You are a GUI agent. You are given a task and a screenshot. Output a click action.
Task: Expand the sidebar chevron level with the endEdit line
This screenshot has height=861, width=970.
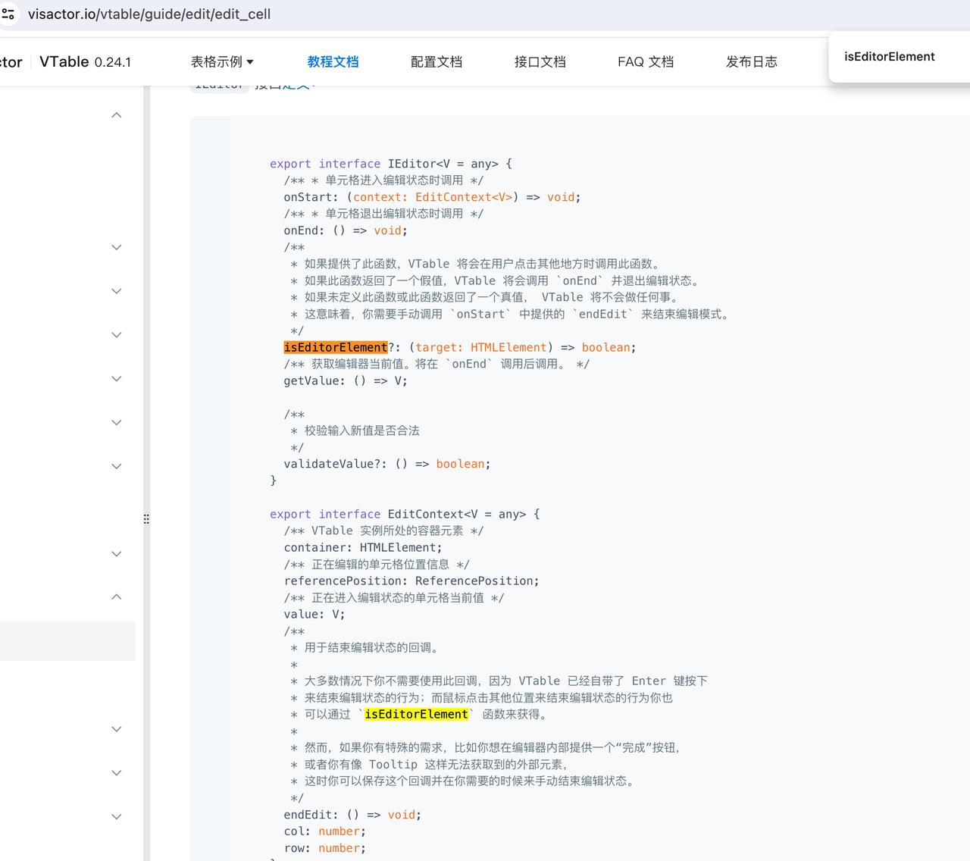point(117,816)
